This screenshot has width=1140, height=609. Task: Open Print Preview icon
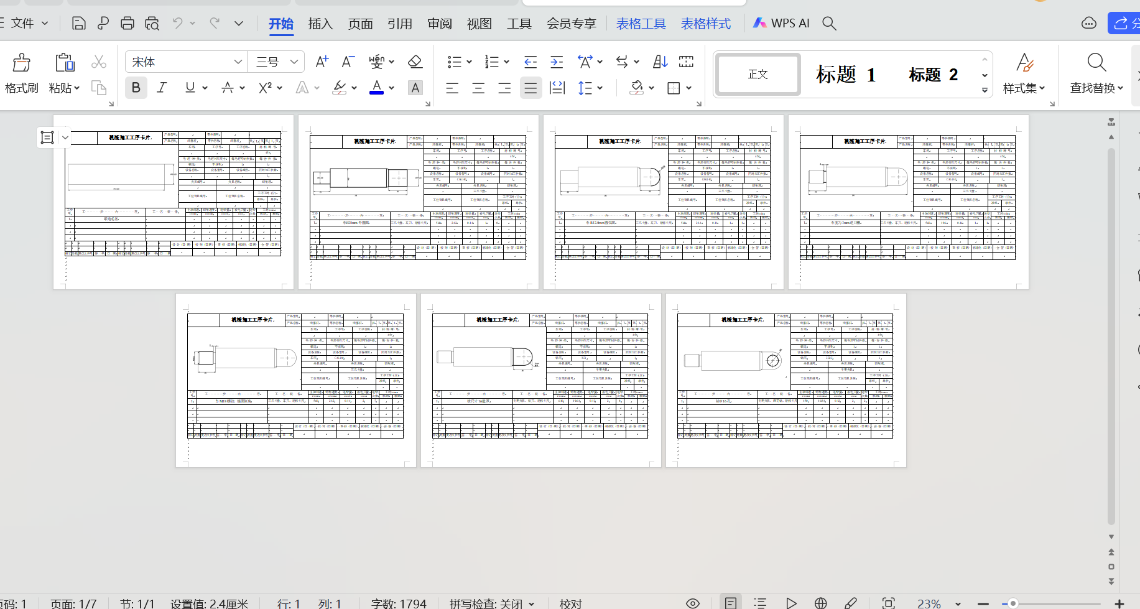[x=152, y=24]
